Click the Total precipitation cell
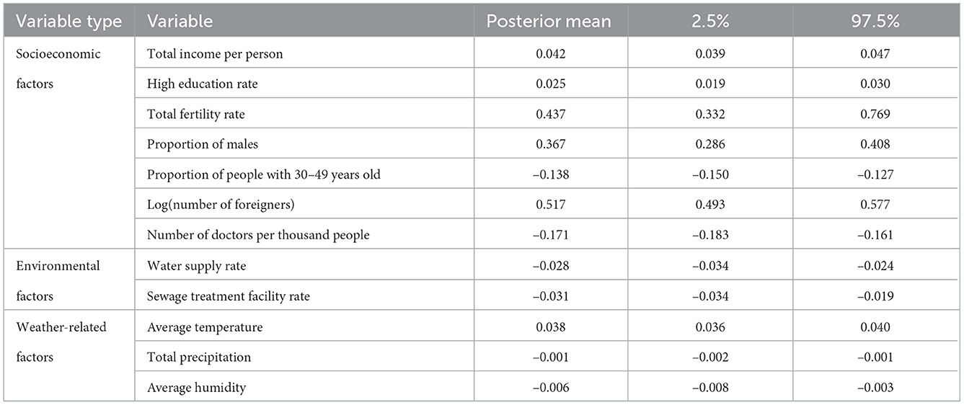The width and height of the screenshot is (964, 405). [199, 357]
